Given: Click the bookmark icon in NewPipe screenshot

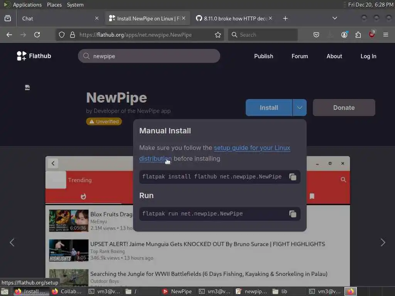Looking at the screenshot, I should 312,196.
